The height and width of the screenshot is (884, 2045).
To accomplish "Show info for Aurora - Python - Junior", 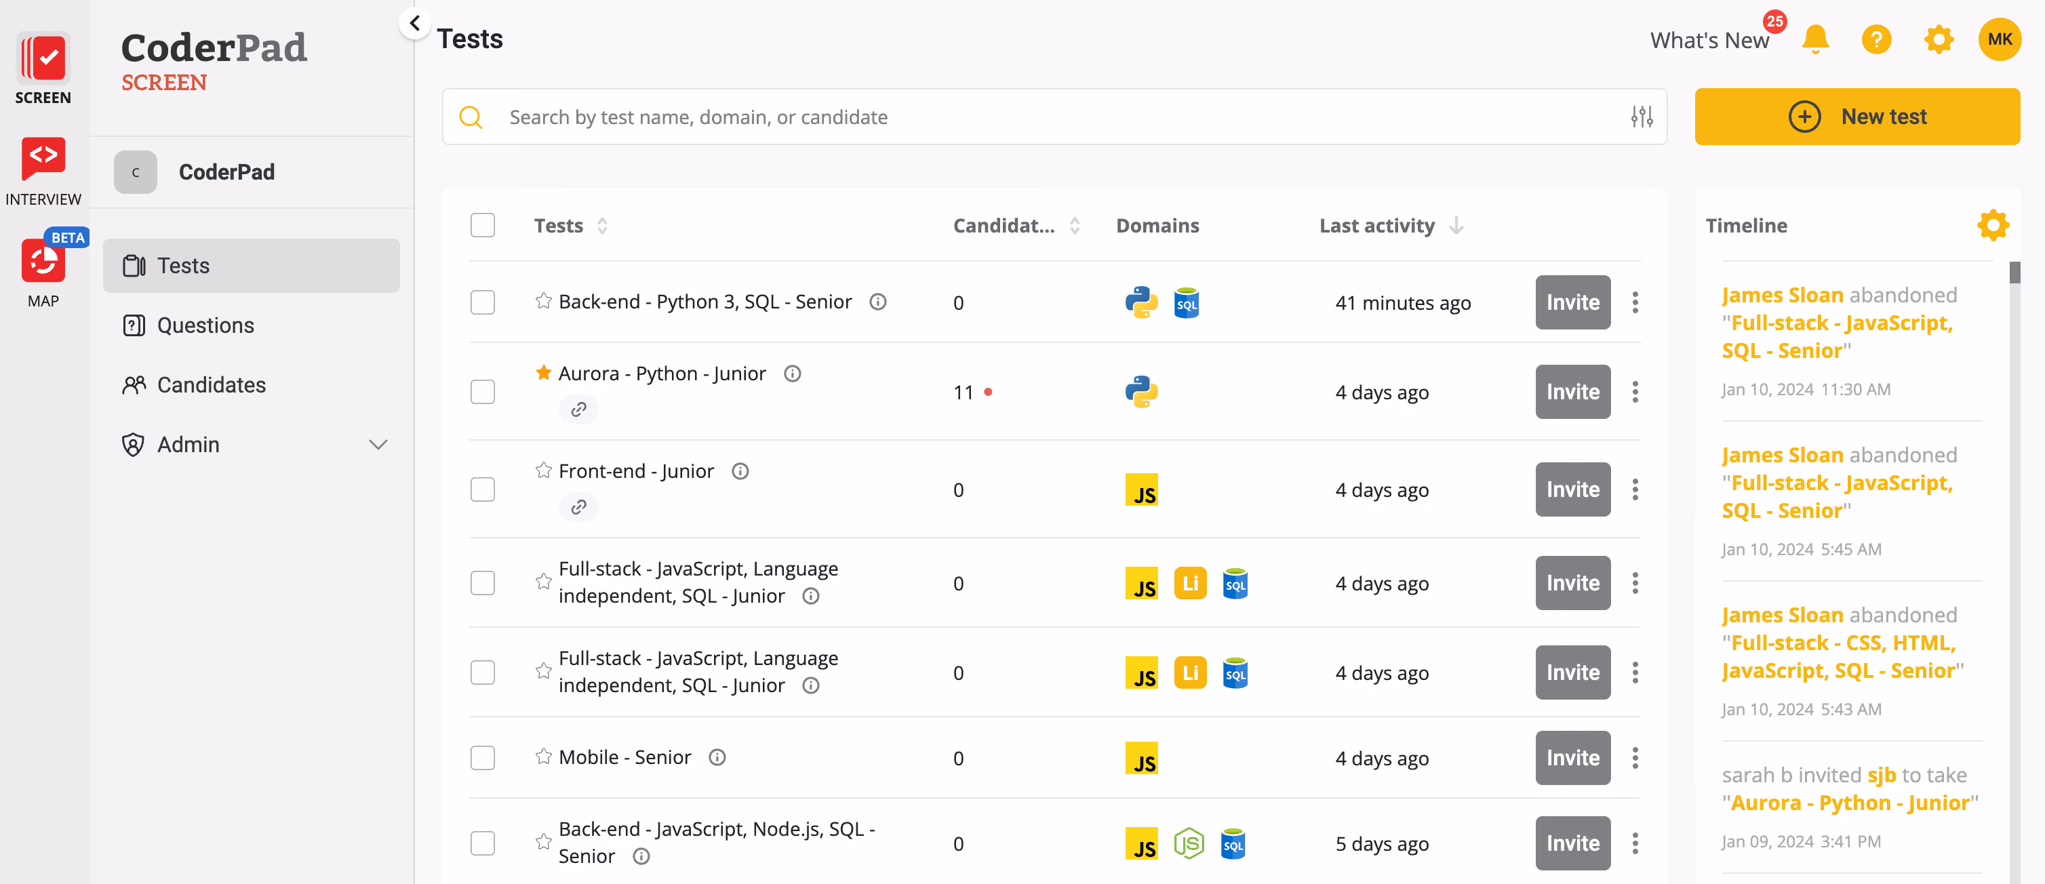I will click(x=792, y=373).
